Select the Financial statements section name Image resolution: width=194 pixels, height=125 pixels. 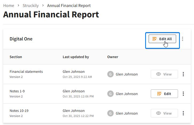click(26, 72)
